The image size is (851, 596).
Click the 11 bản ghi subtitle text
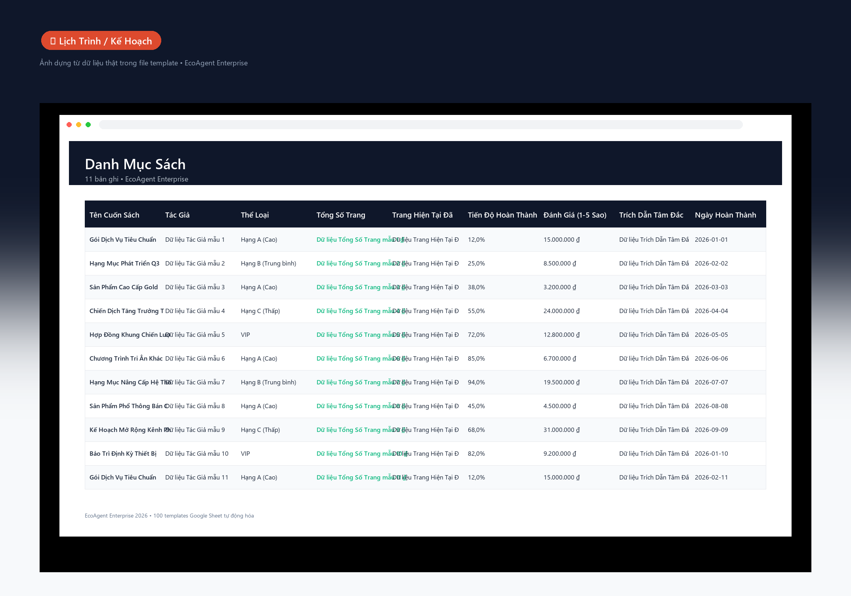point(136,179)
